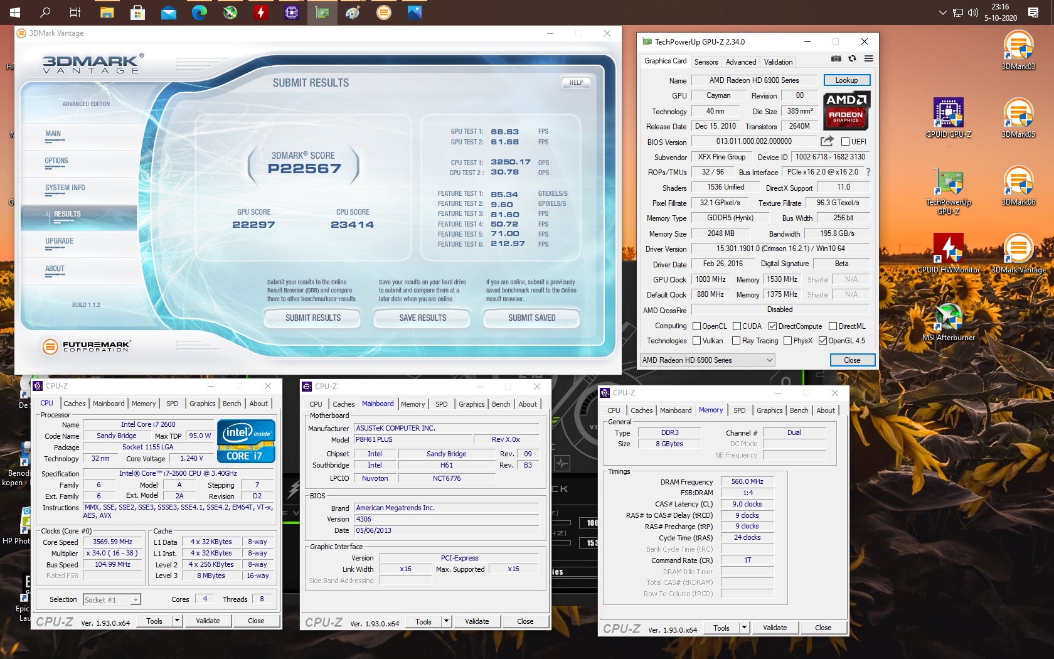
Task: Click the Intel Core i7 logo badge
Action: 246,441
